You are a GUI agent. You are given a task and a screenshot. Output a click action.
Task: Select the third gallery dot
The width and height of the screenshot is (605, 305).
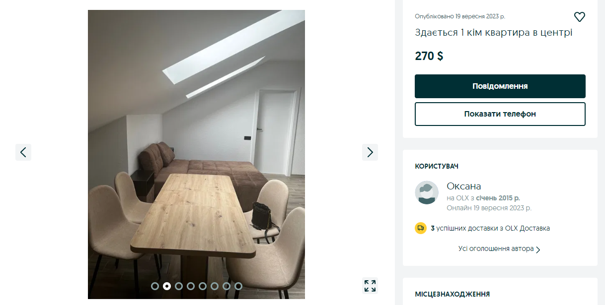[179, 286]
